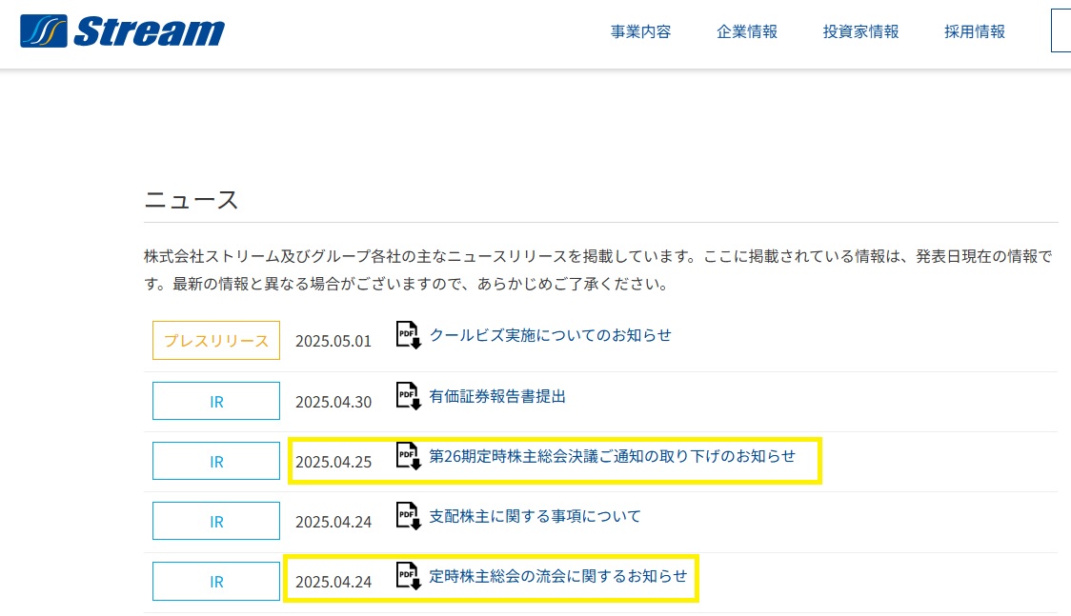This screenshot has width=1071, height=616.
Task: Go to 投資家情報 in the top navigation
Action: click(860, 31)
